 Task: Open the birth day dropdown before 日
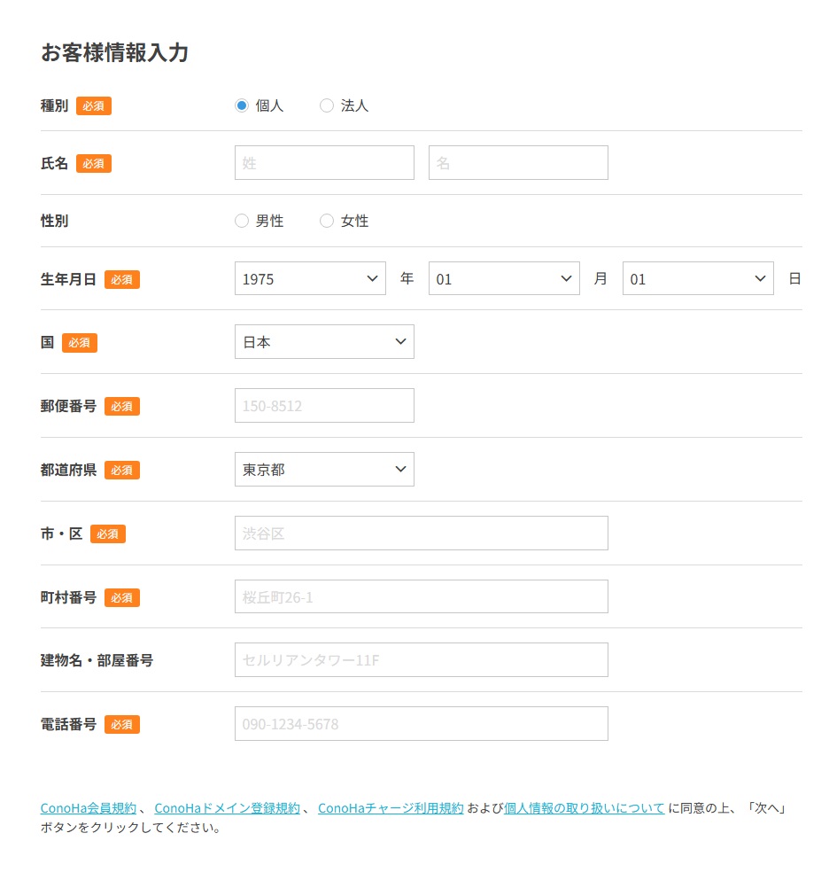pyautogui.click(x=698, y=278)
